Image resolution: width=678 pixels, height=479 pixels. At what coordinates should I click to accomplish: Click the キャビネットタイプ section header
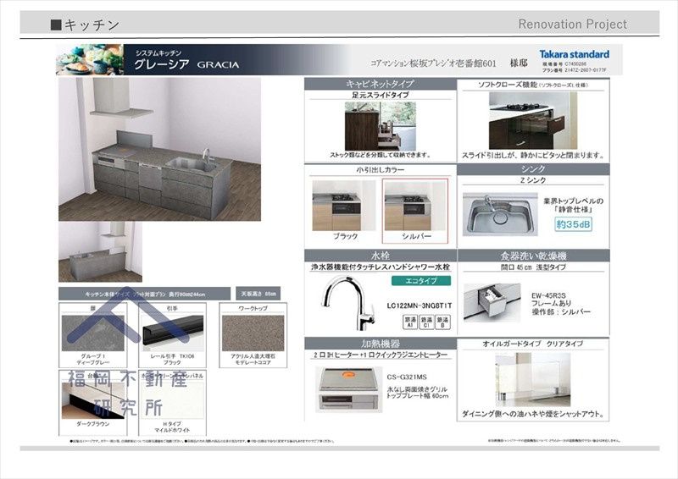pos(380,84)
